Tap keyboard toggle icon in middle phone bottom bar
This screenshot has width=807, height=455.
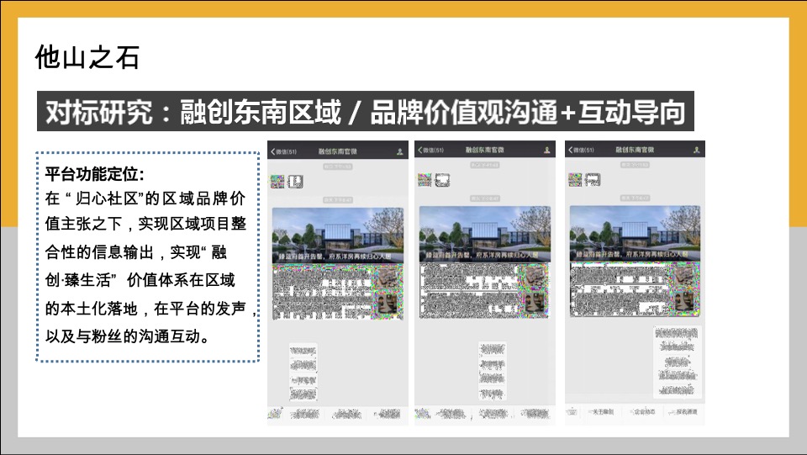tap(422, 413)
